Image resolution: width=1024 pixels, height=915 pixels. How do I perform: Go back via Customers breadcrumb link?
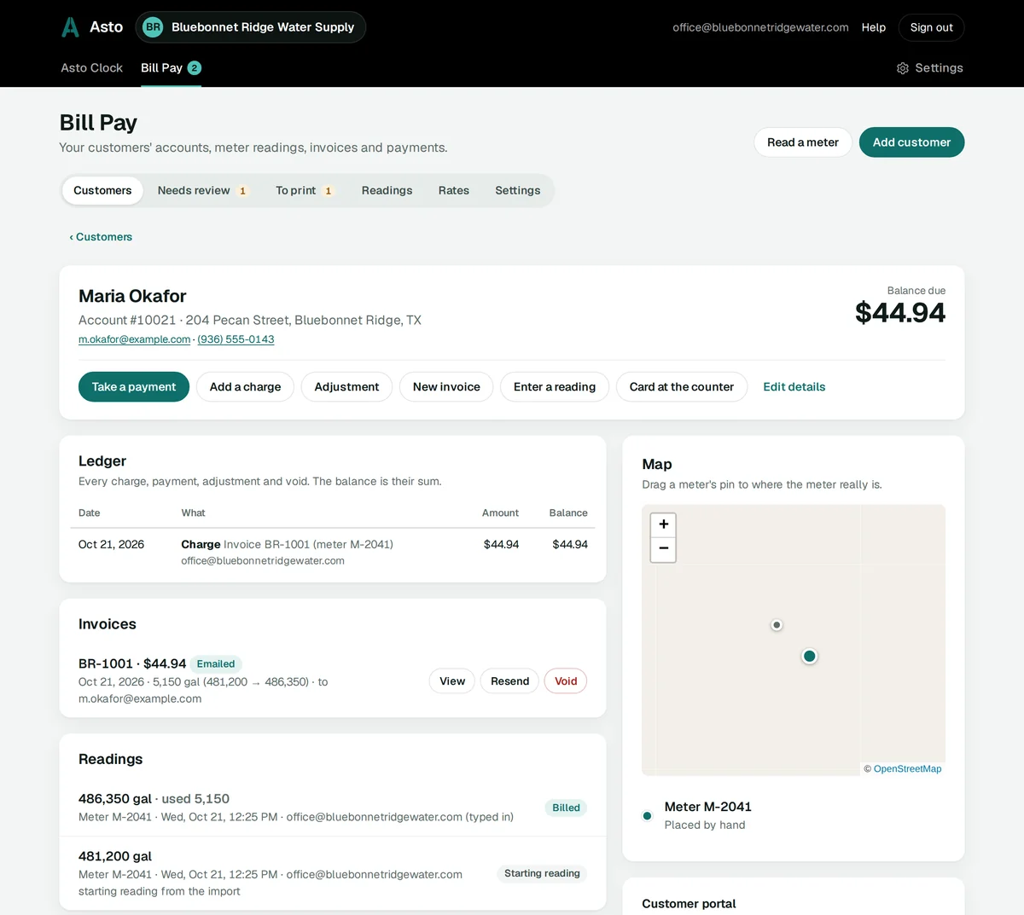[101, 237]
